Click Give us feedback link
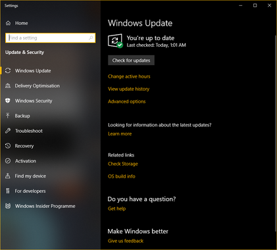Screen dimensions: 277x250 126,241
